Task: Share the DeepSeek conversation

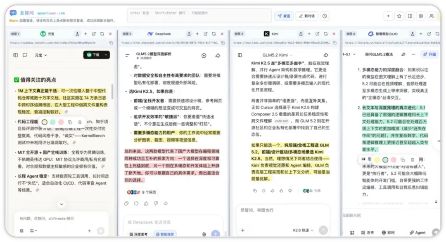Action: 218,56
